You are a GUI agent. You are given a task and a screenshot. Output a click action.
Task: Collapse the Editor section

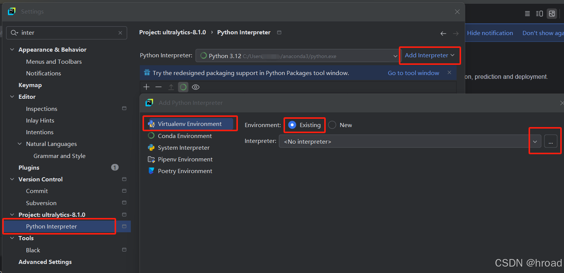pyautogui.click(x=12, y=97)
